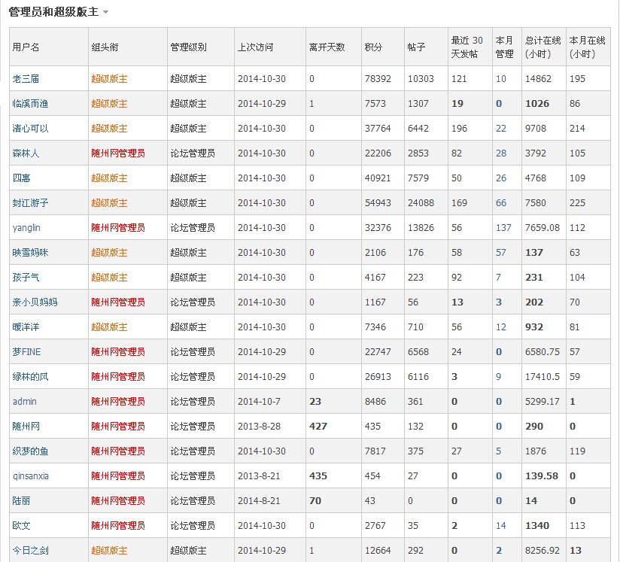620x562 pixels.
Task: Open user profile 暖洋洋
Action: [x=26, y=327]
